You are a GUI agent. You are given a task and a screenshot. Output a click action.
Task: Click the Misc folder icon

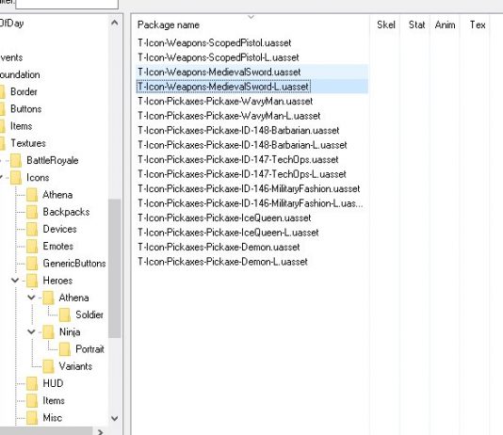(x=32, y=418)
